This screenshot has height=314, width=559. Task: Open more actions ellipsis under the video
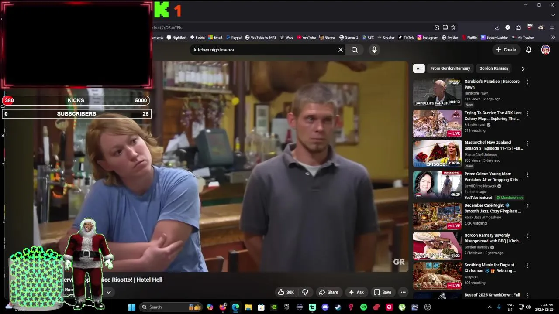pos(403,292)
